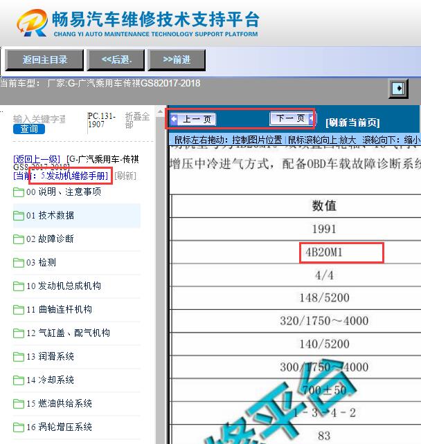Click folder icon beside 12 气缸盖
421x444 pixels.
pyautogui.click(x=19, y=333)
